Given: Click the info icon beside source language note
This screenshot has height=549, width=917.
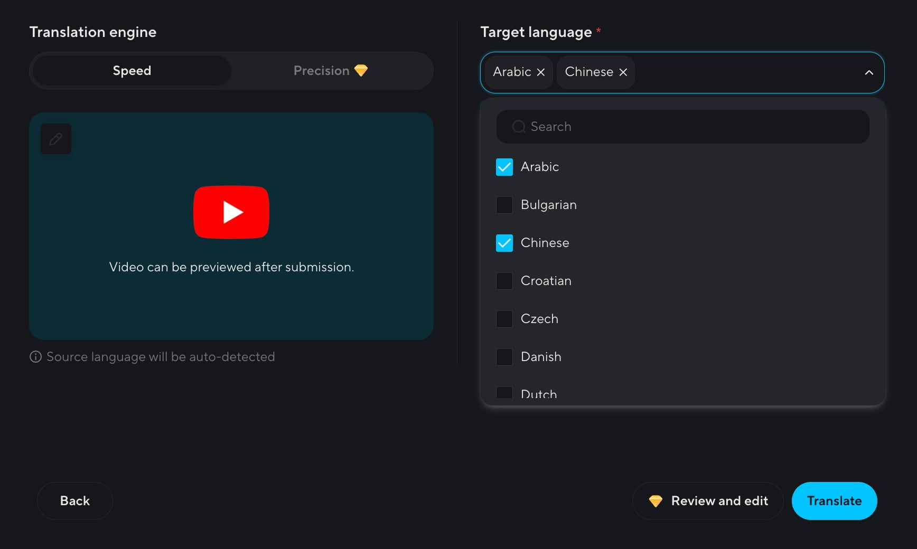Looking at the screenshot, I should pyautogui.click(x=35, y=357).
